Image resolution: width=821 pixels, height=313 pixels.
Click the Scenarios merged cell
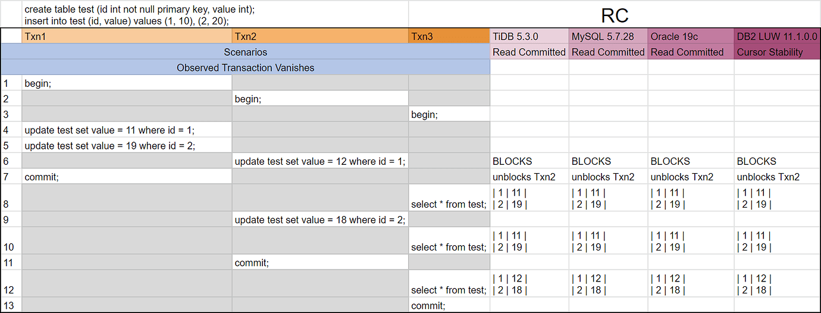[x=245, y=52]
